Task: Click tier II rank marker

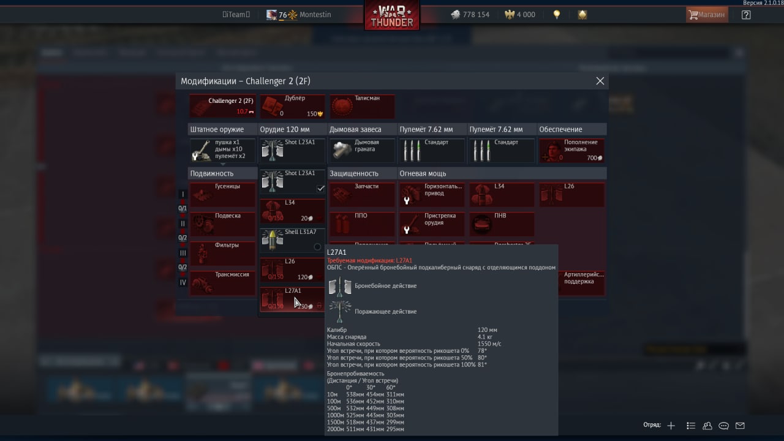Action: pos(183,224)
